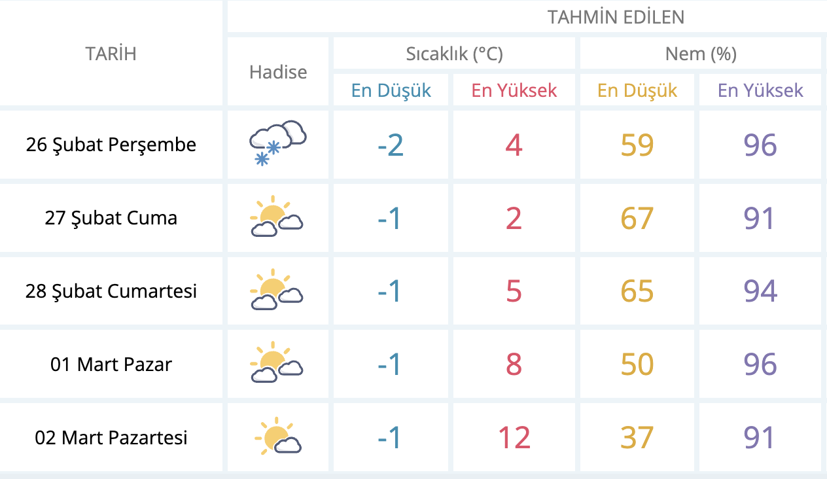Select the 01 Mart Pazar date cell
827x479 pixels.
111,364
